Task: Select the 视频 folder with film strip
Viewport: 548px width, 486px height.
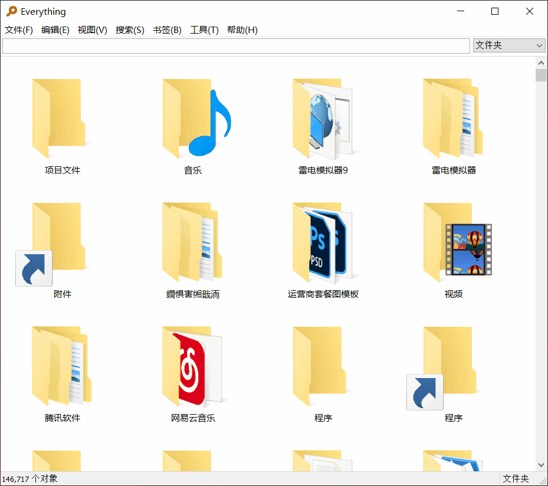Action: [x=457, y=242]
